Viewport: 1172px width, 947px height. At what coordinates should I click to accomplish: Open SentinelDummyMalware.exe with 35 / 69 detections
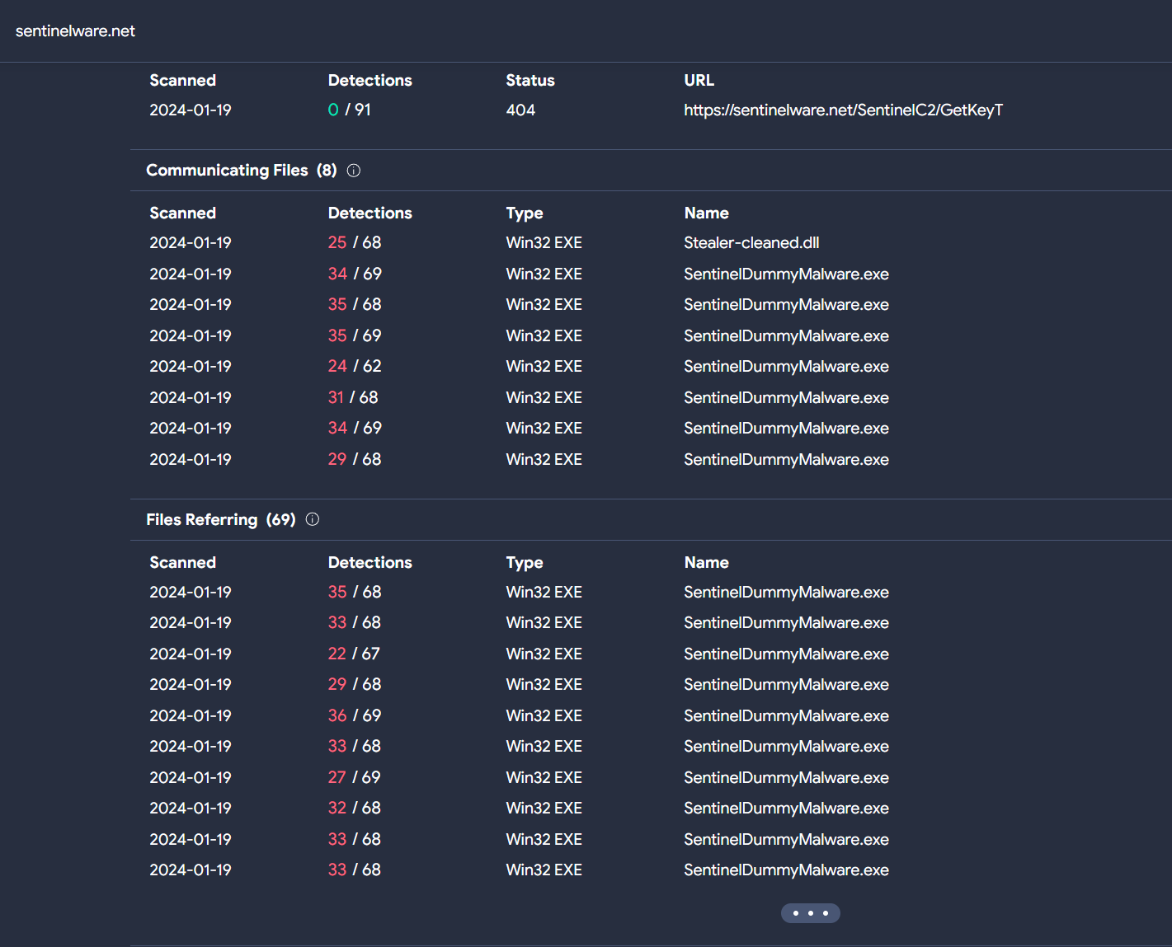tap(786, 336)
